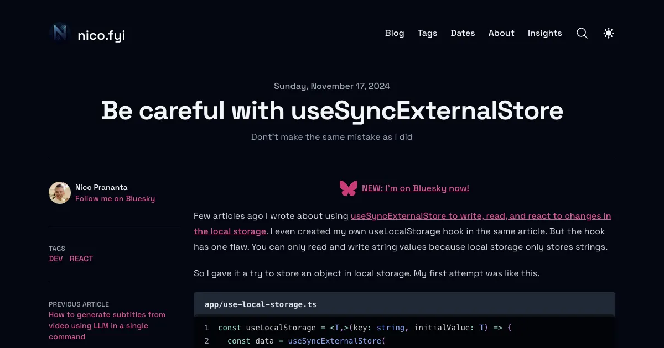The height and width of the screenshot is (348, 664).
Task: Select the REACT tag
Action: click(x=81, y=259)
